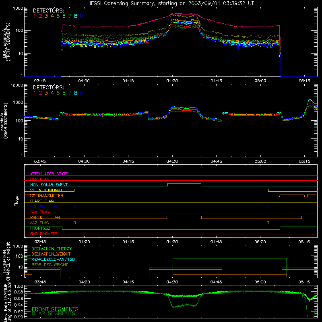The width and height of the screenshot is (322, 322).
Task: Click the DECIMATION_ENERGY legend entry
Action: [52, 249]
